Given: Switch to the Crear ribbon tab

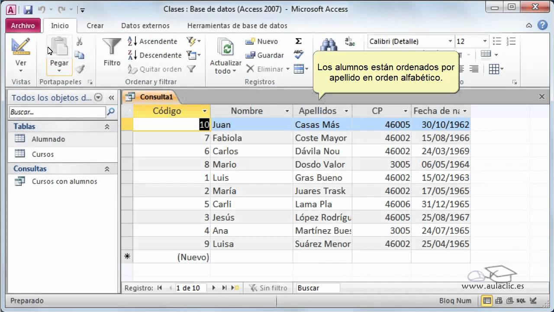Looking at the screenshot, I should pos(95,26).
